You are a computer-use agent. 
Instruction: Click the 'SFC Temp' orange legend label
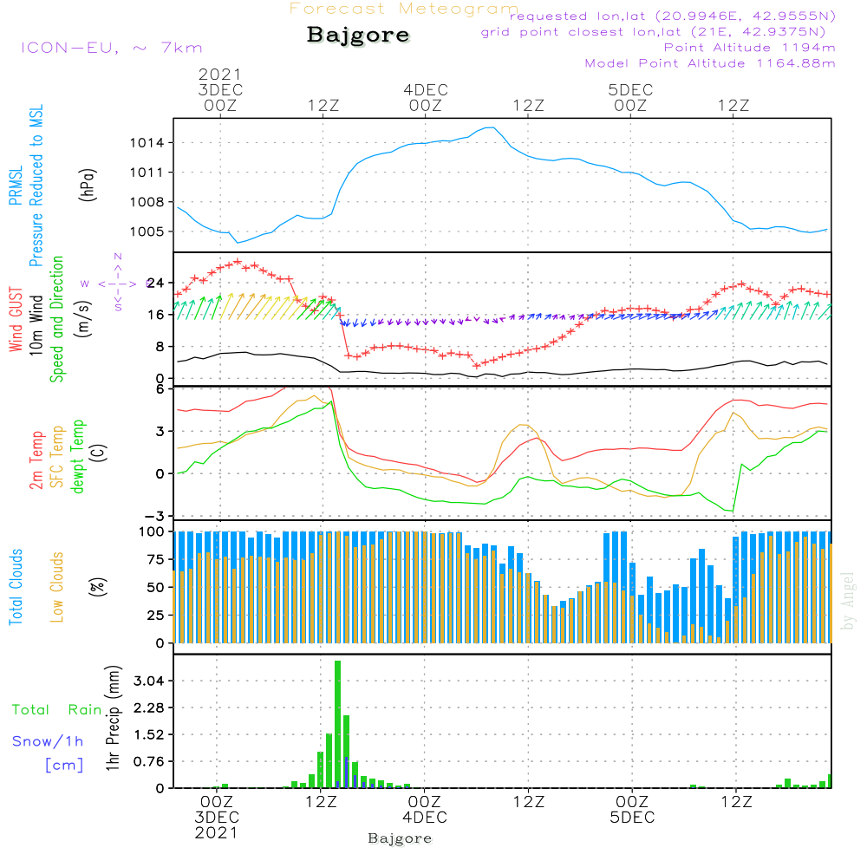pos(57,457)
